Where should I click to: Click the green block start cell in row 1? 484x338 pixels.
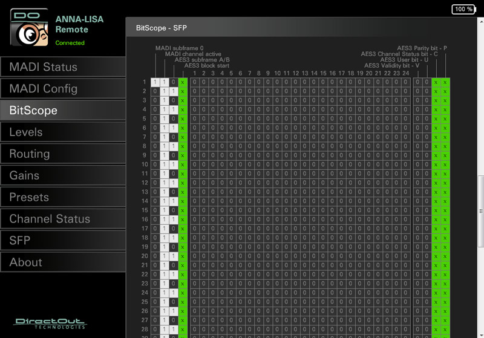pos(183,82)
